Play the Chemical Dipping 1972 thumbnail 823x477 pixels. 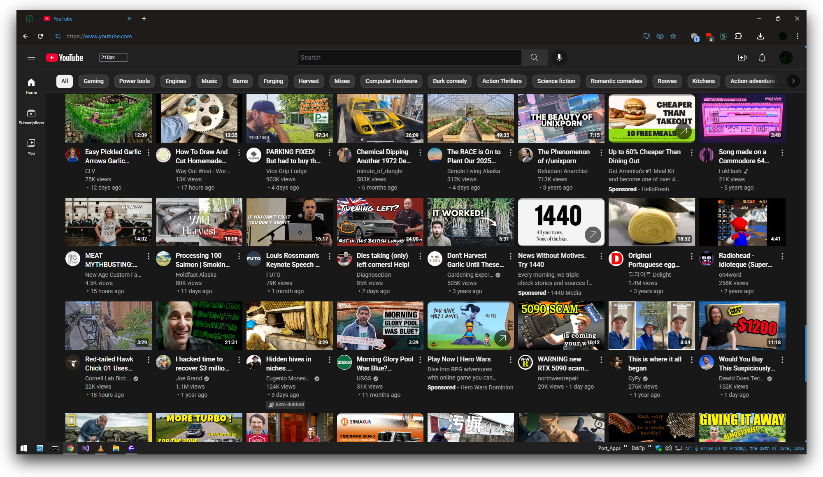tap(380, 118)
